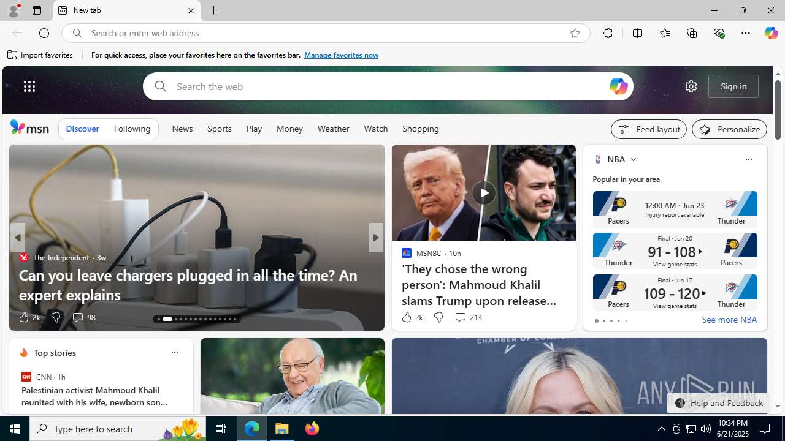The image size is (785, 441).
Task: Open Manage favorites now link
Action: point(341,55)
